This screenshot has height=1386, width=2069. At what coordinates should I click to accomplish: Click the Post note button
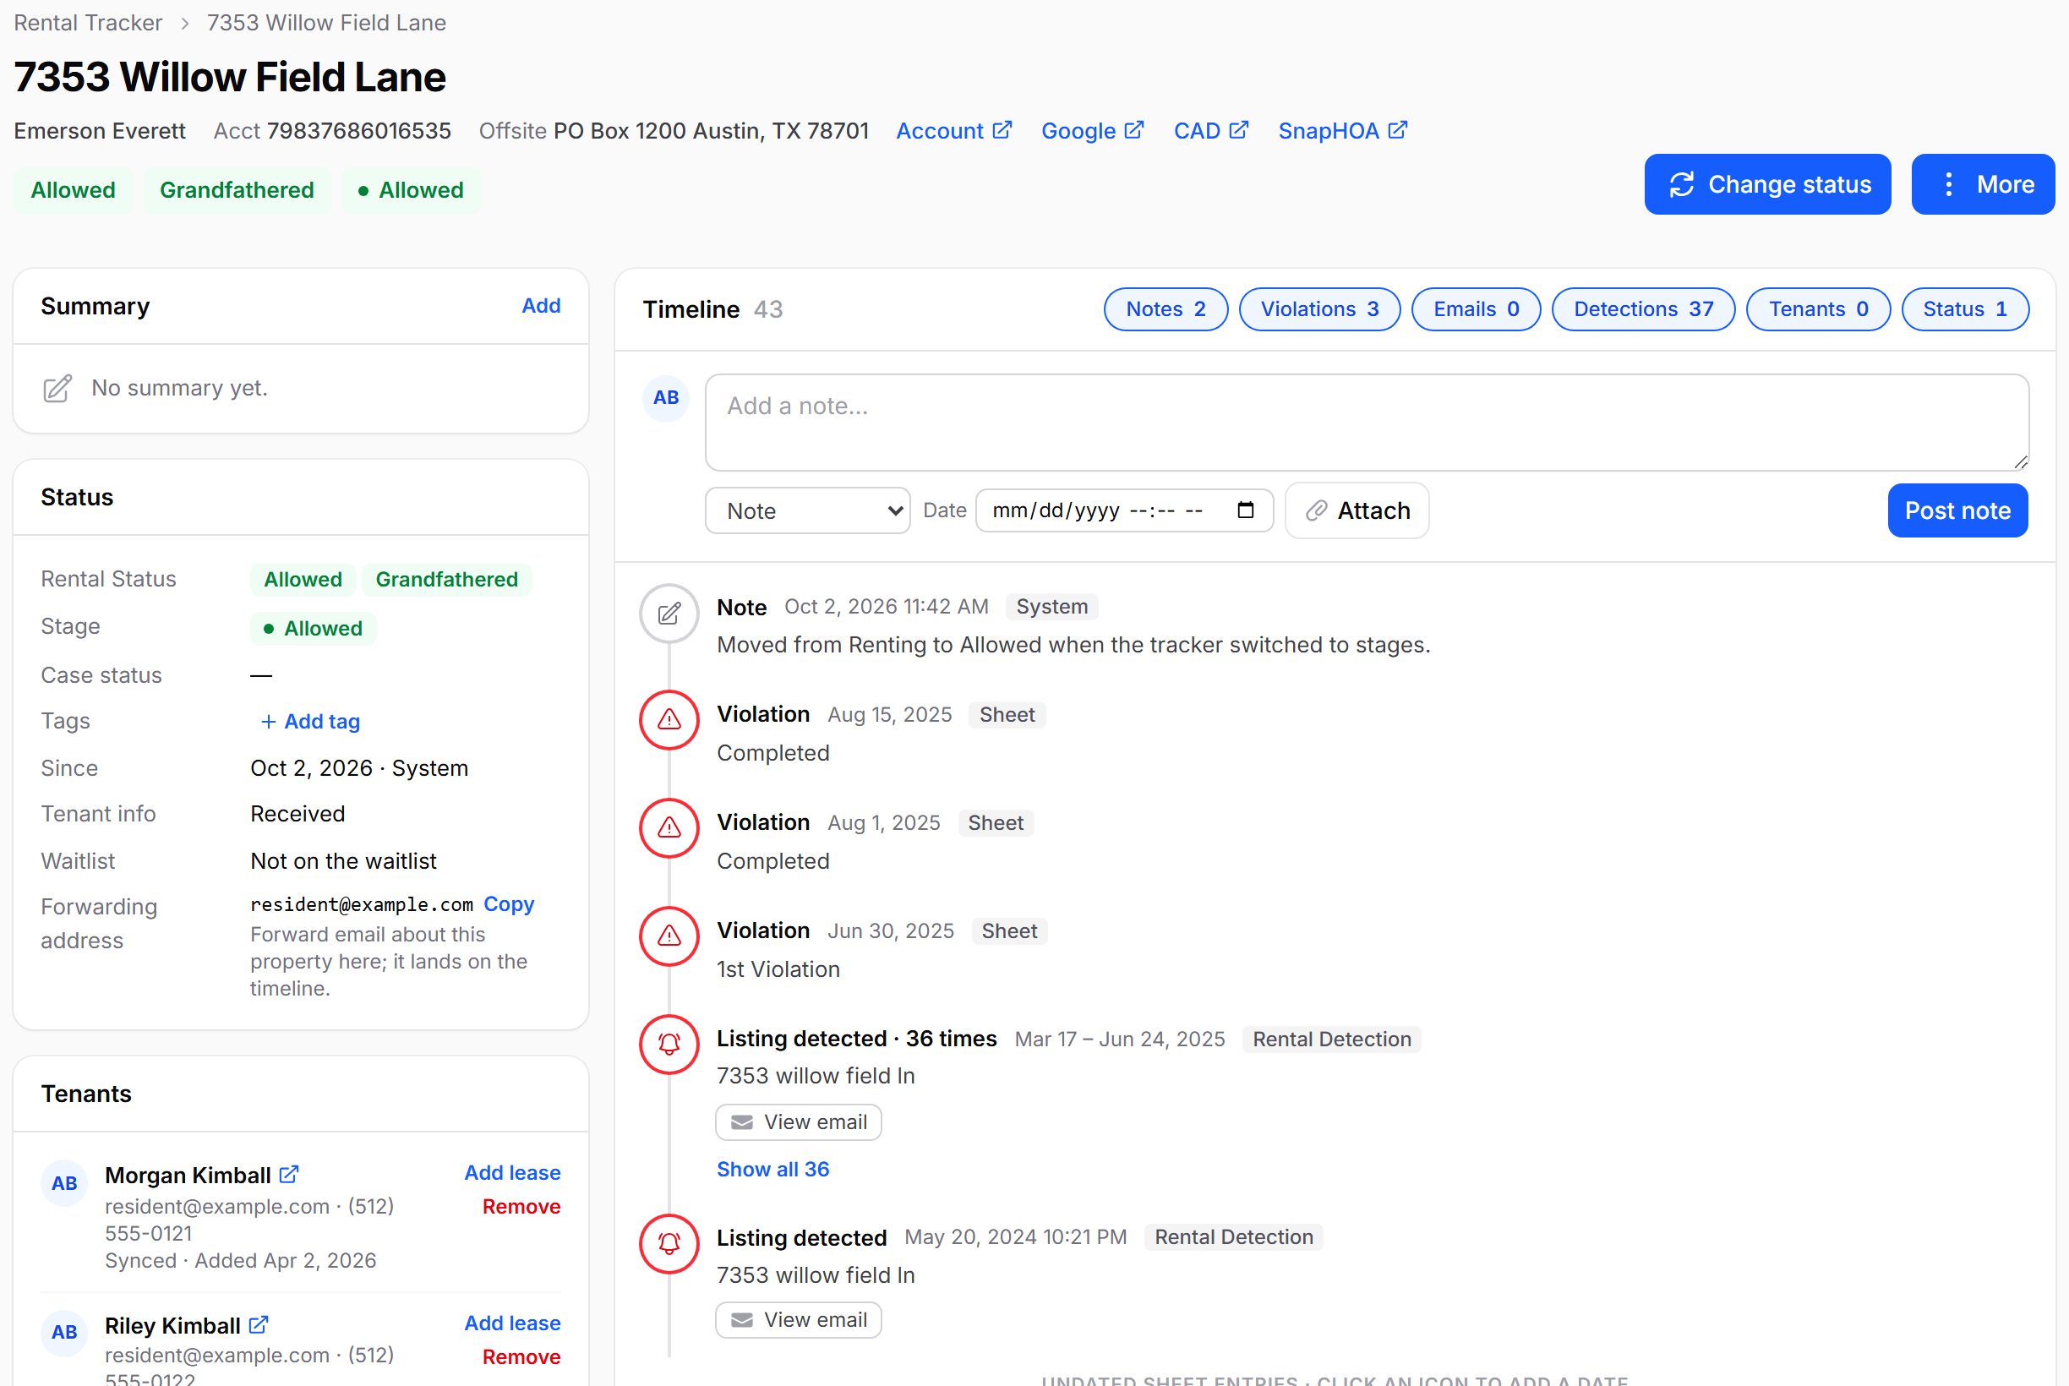point(1957,511)
